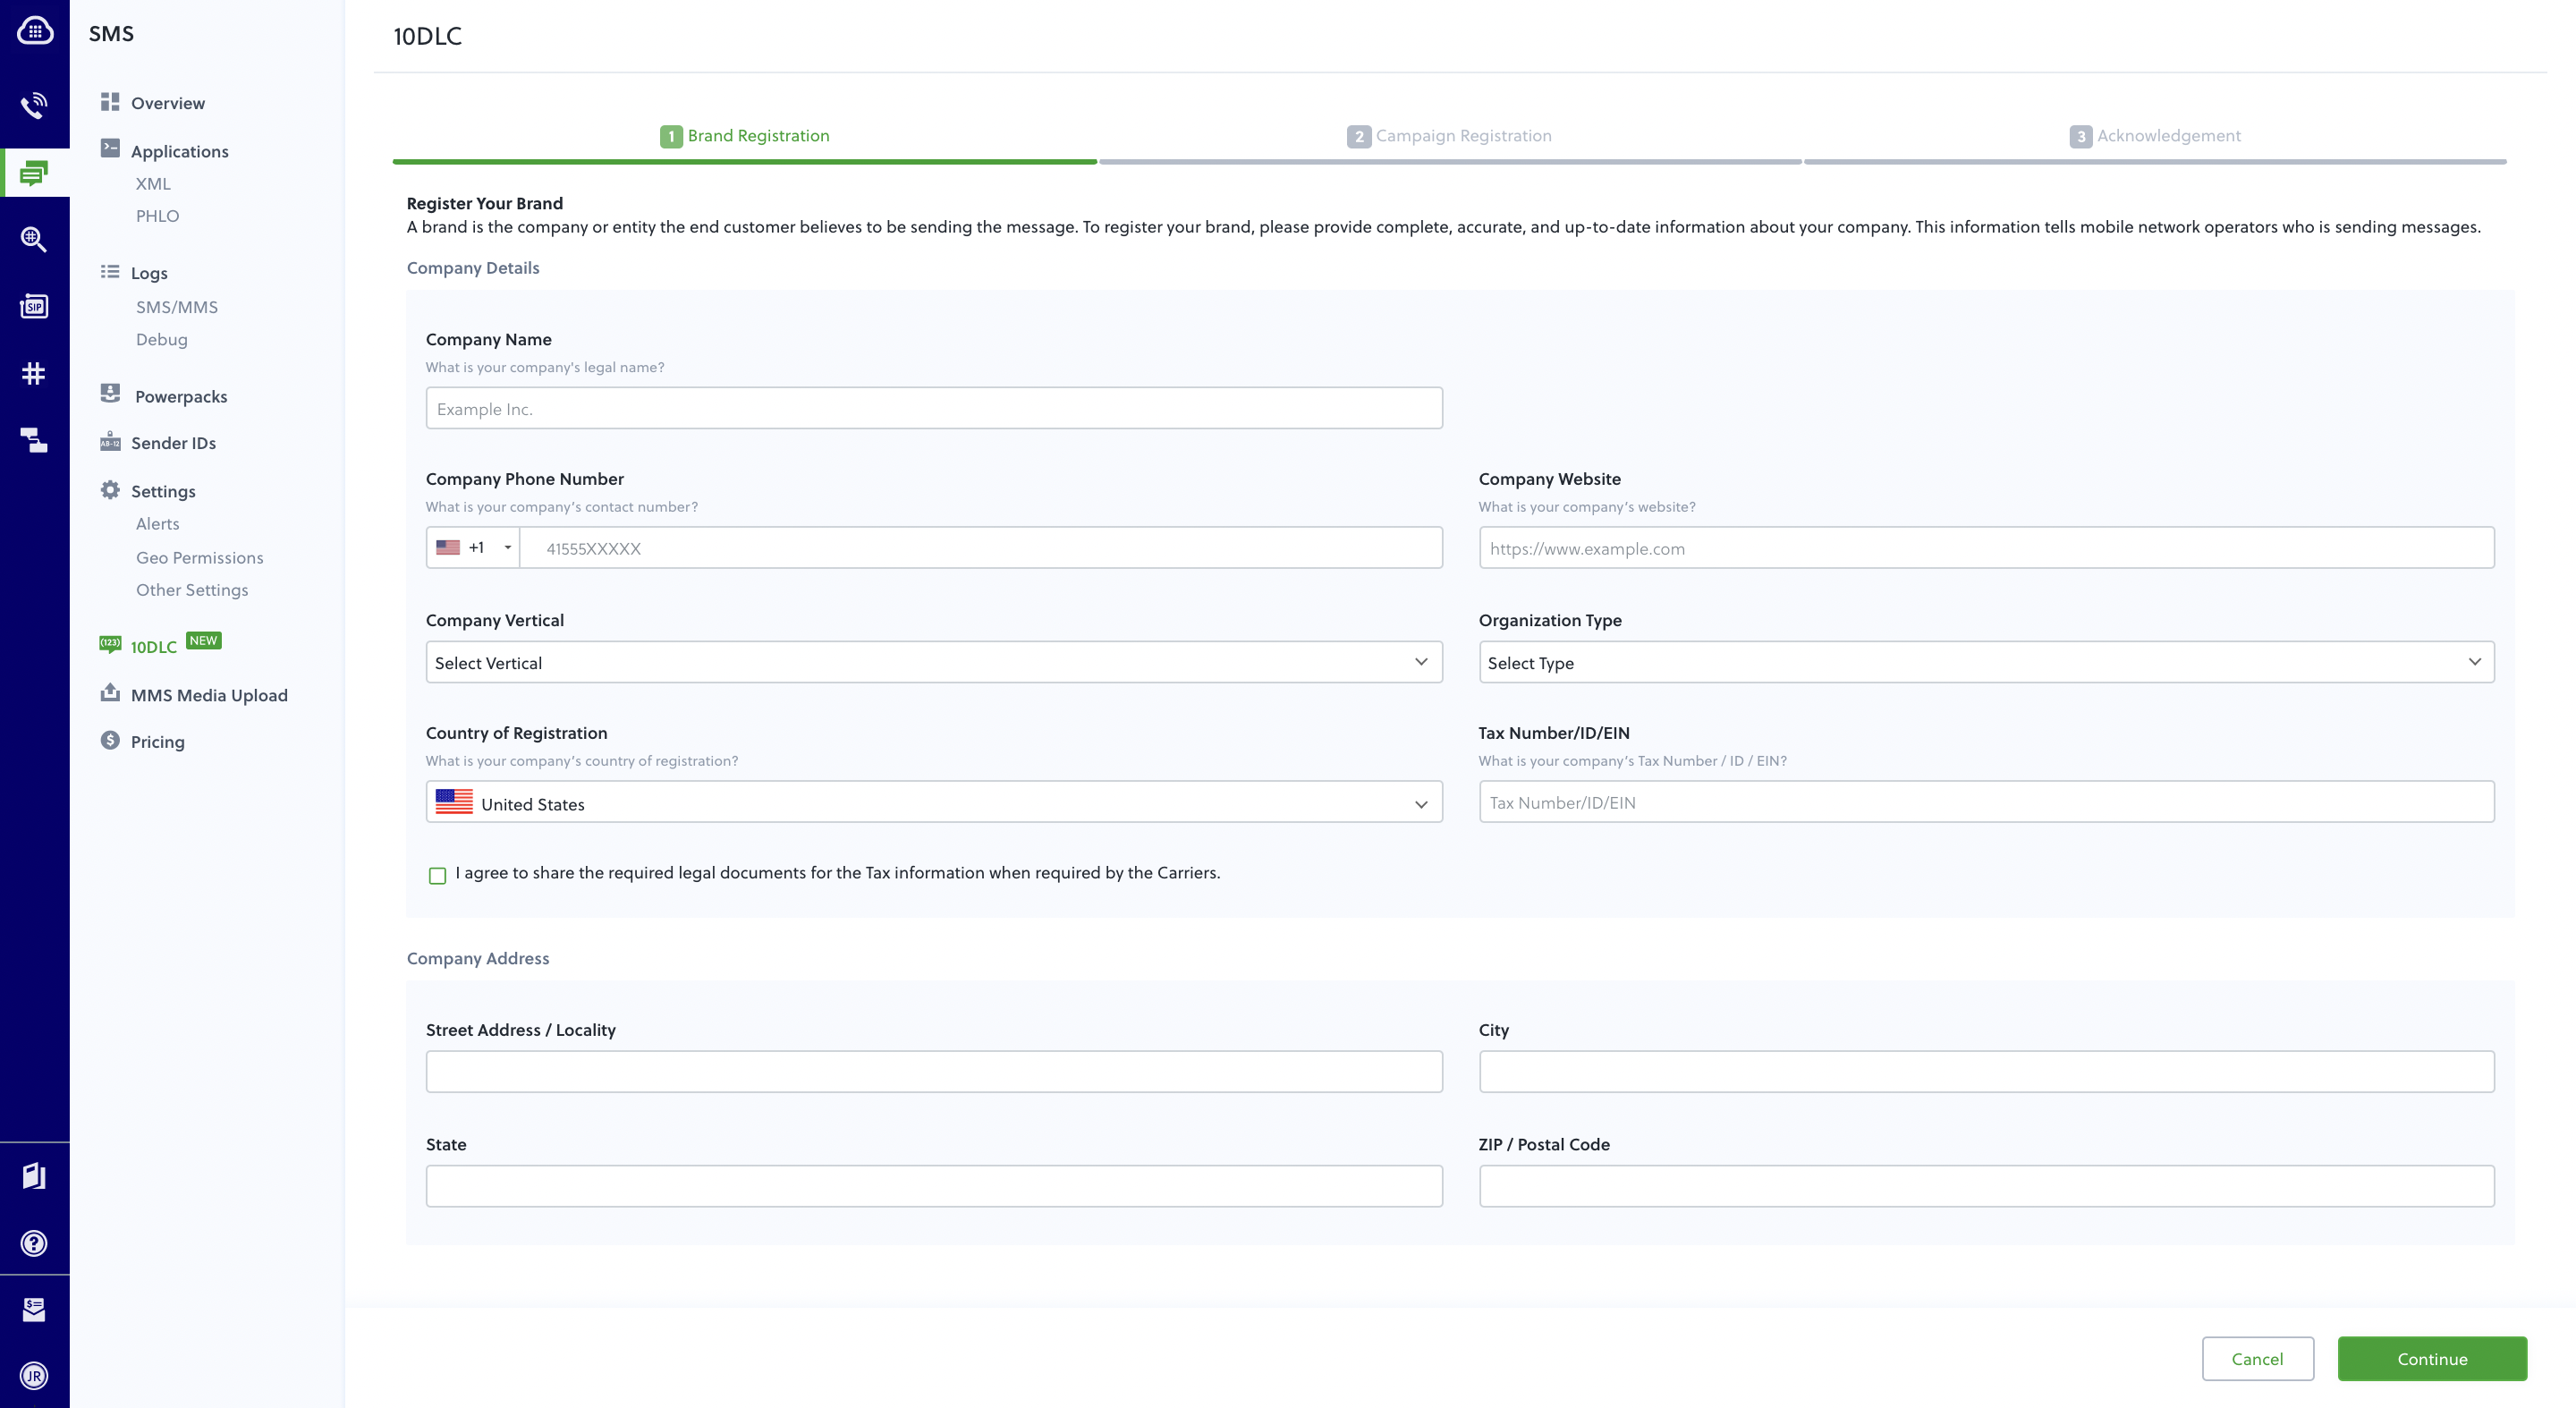Click the Pricing dollar icon

[x=110, y=740]
